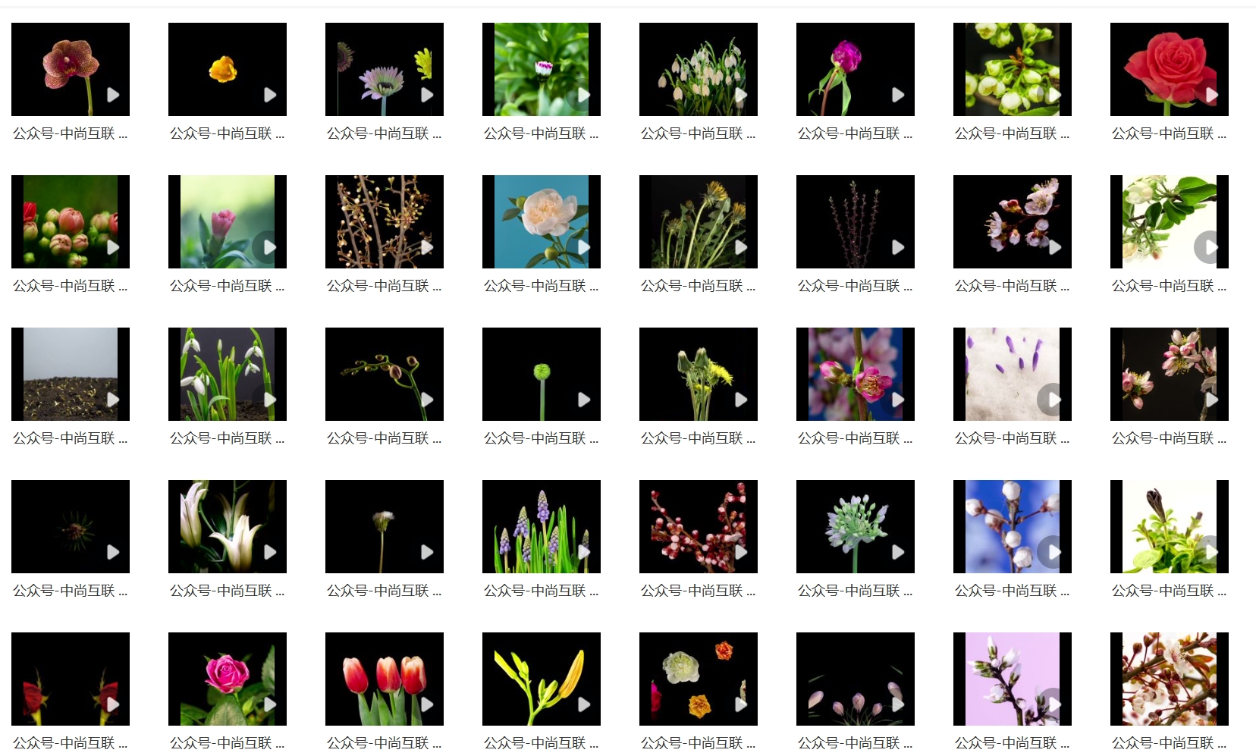The width and height of the screenshot is (1256, 756).
Task: Select green-white buds on branch thumbnail
Action: (x=1013, y=69)
